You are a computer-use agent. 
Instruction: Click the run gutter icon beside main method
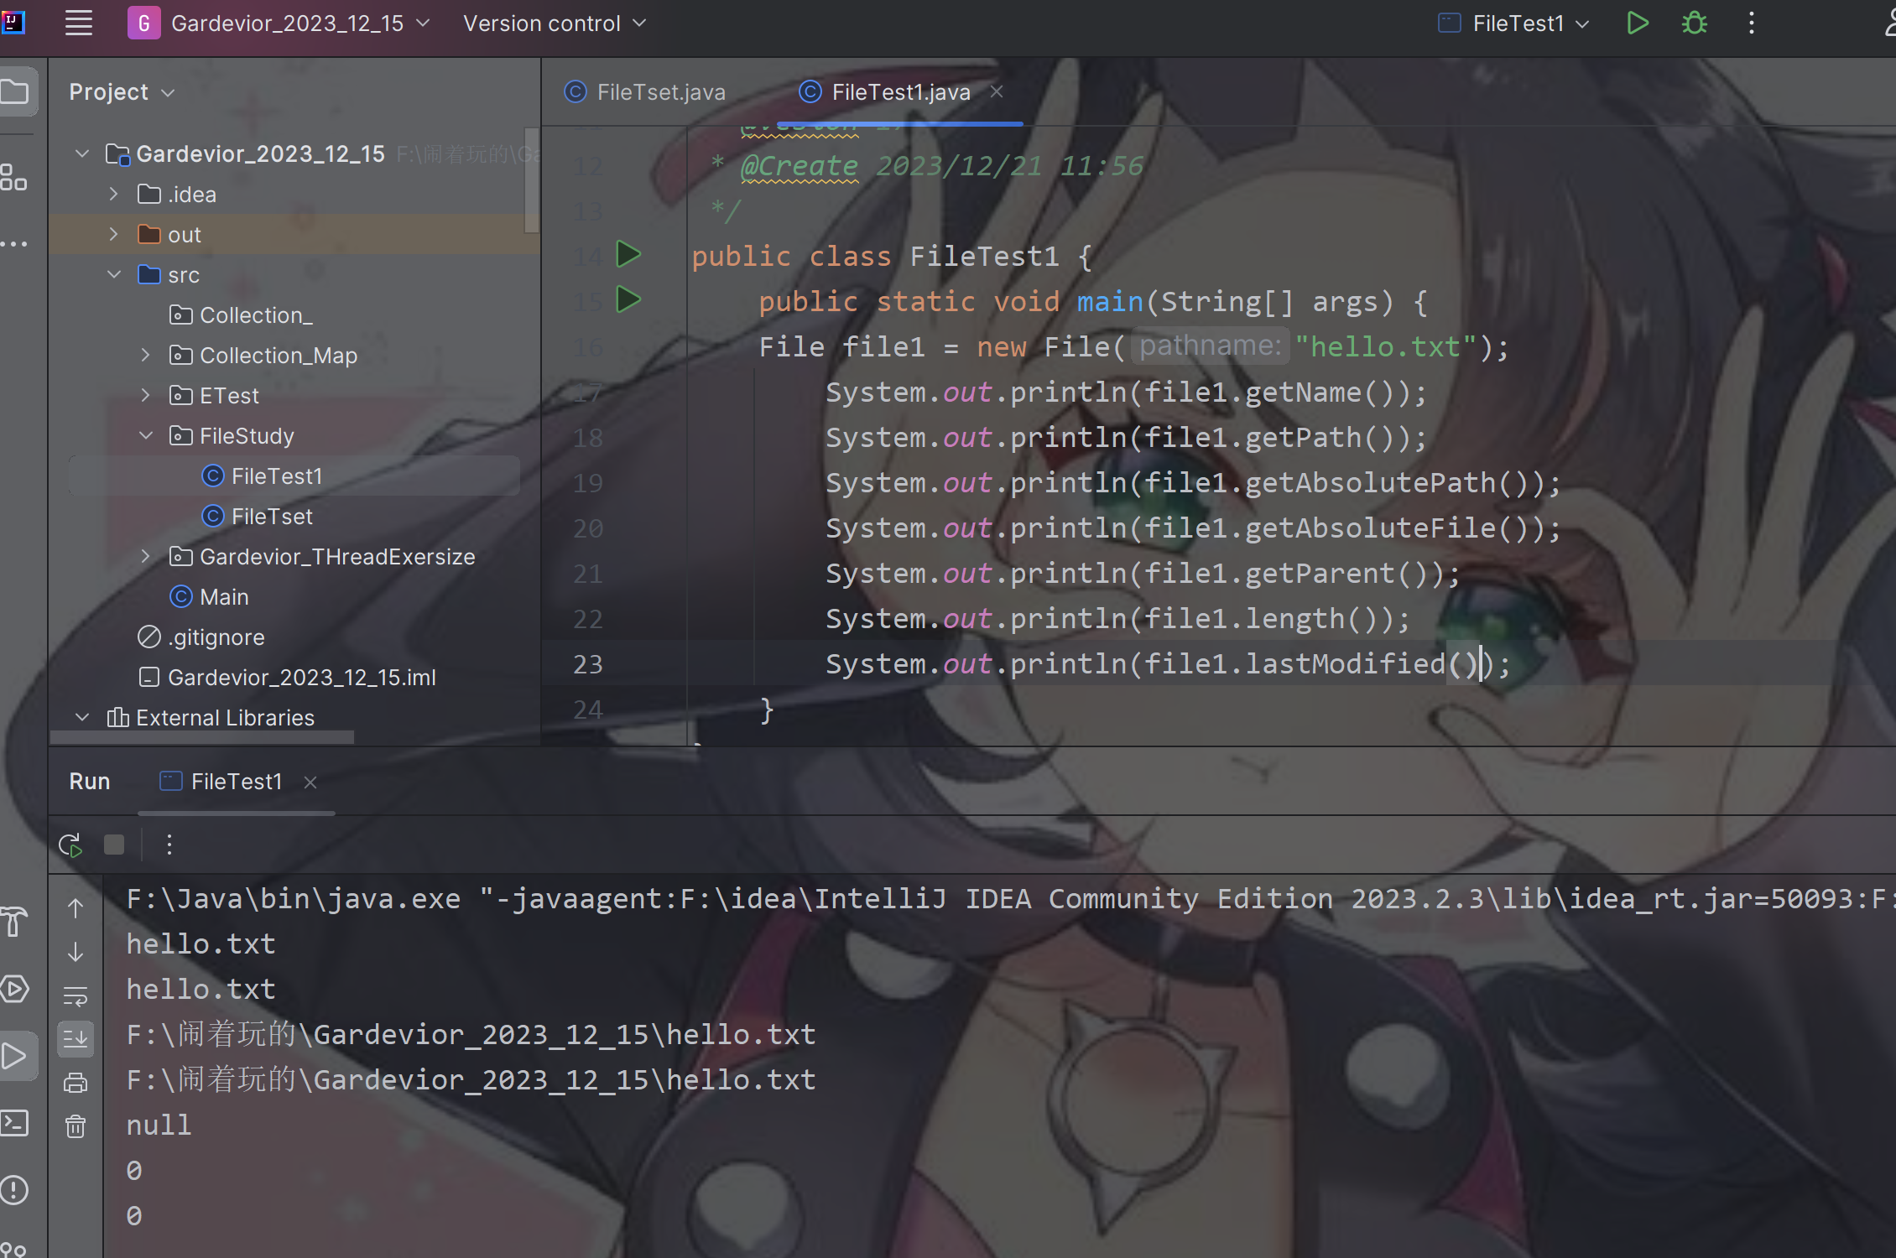pyautogui.click(x=628, y=299)
